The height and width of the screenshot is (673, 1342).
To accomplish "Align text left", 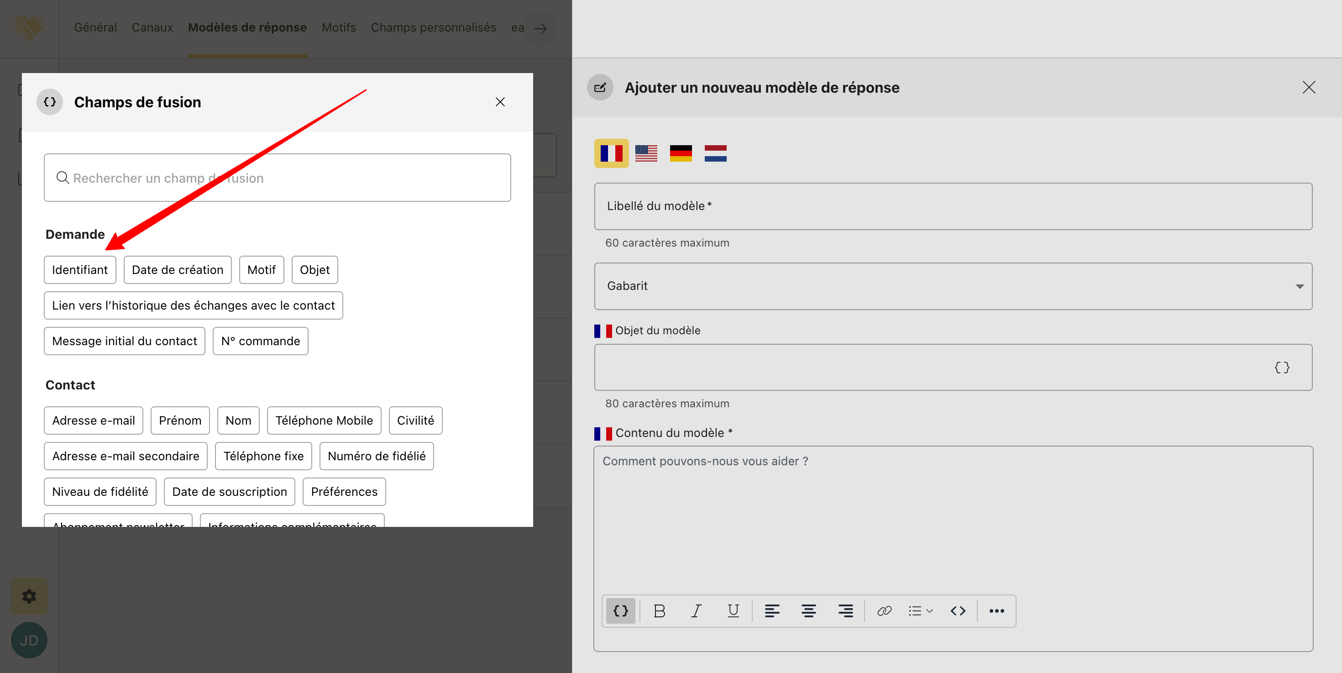I will point(772,611).
